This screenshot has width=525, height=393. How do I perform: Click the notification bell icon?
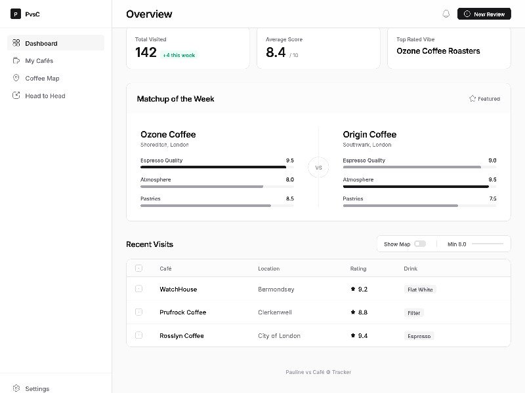pos(446,14)
